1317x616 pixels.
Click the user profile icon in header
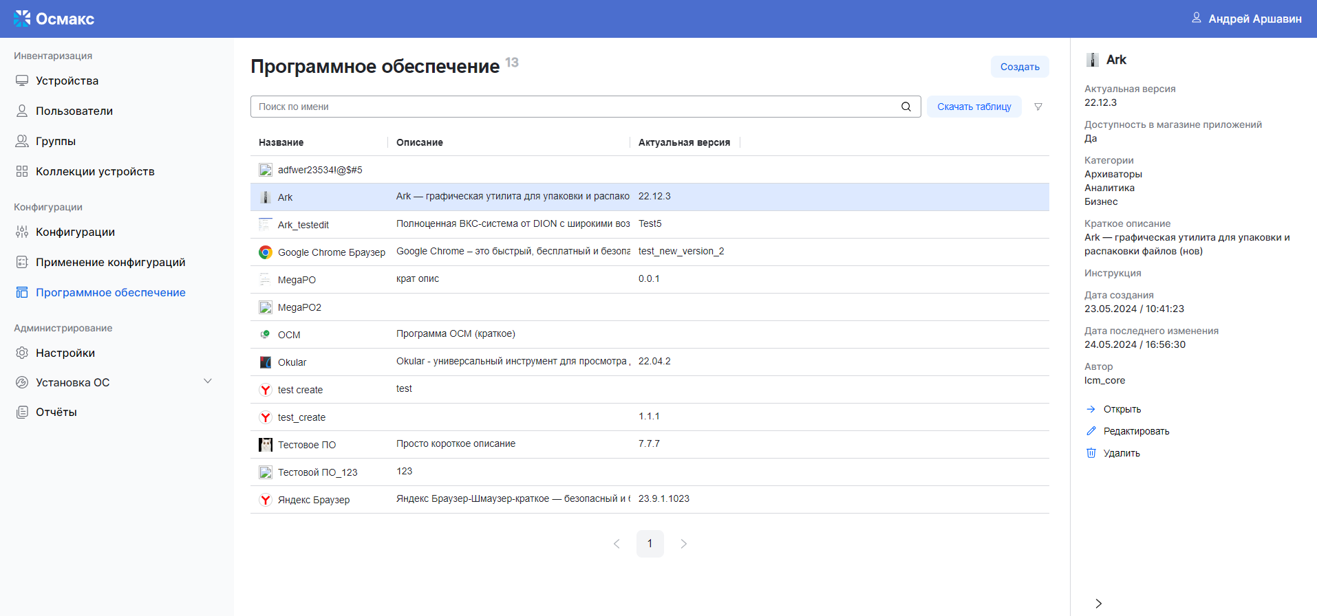[1196, 19]
